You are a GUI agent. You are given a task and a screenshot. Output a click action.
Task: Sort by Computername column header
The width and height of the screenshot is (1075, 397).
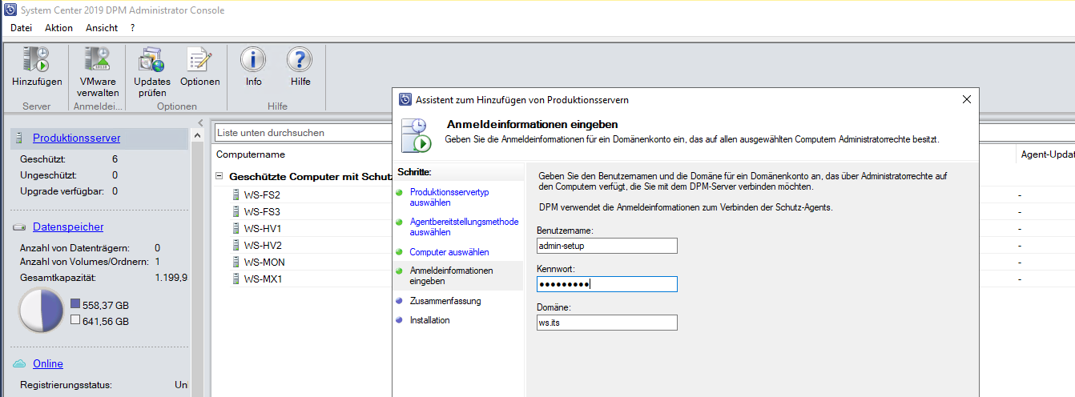251,154
